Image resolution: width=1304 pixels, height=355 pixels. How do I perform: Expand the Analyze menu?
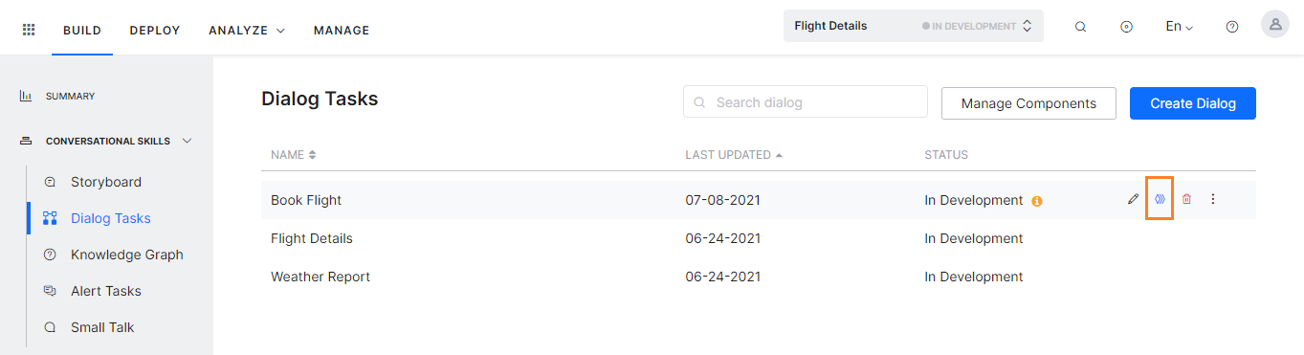[247, 31]
